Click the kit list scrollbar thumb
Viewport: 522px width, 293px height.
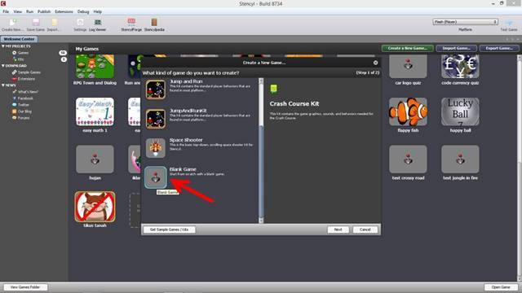pos(261,172)
